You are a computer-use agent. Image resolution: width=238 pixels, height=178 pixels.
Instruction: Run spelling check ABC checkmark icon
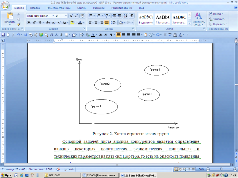(x=170, y=35)
